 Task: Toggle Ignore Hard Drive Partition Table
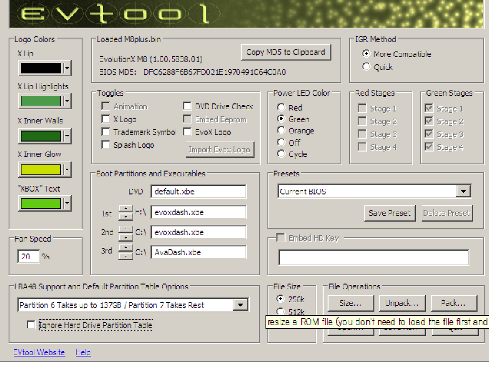31,325
